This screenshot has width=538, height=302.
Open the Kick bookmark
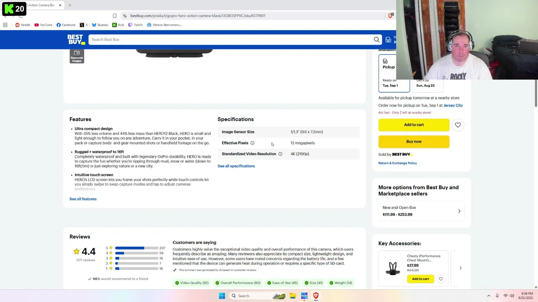[118, 25]
